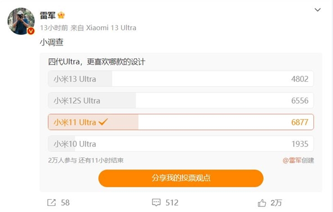Click the 6877 vote count

click(300, 122)
